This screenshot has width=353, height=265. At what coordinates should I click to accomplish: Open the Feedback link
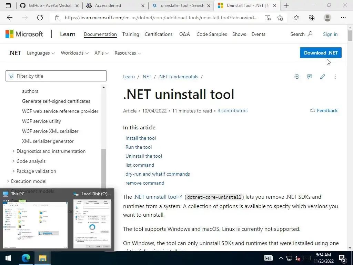(324, 110)
